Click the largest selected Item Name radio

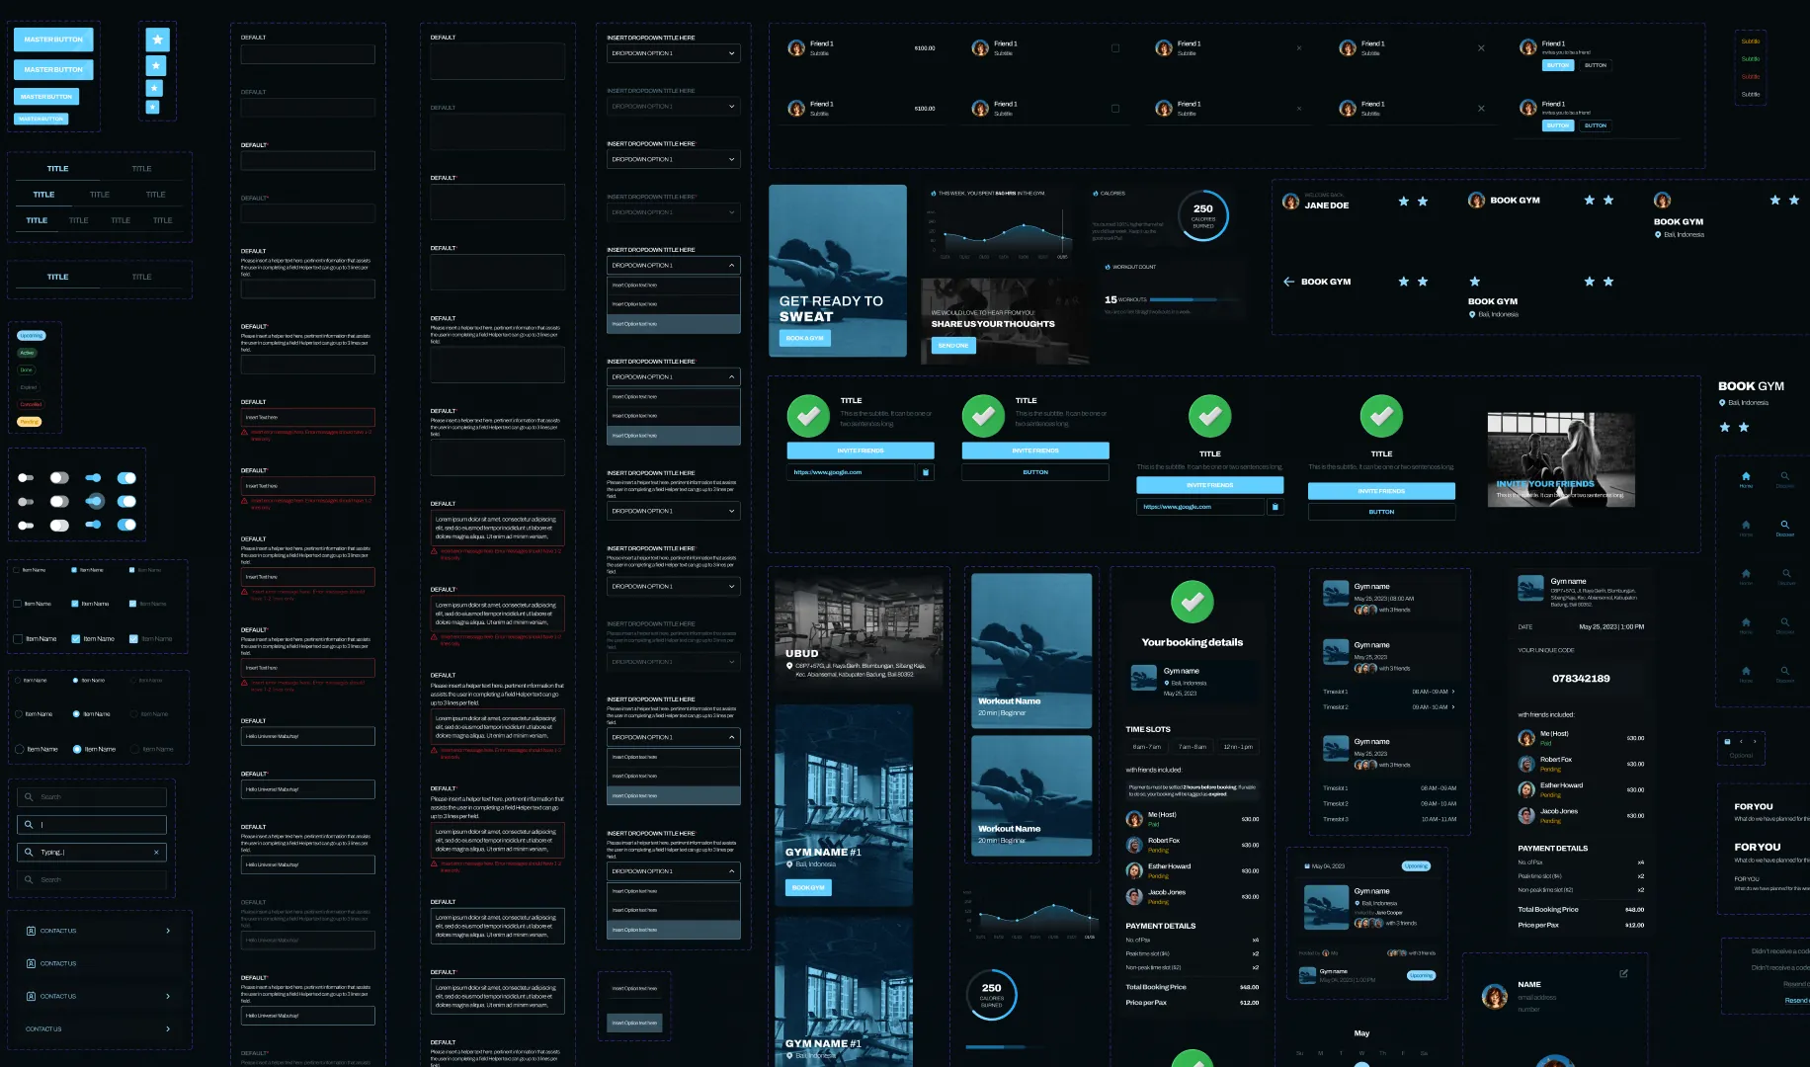point(77,749)
